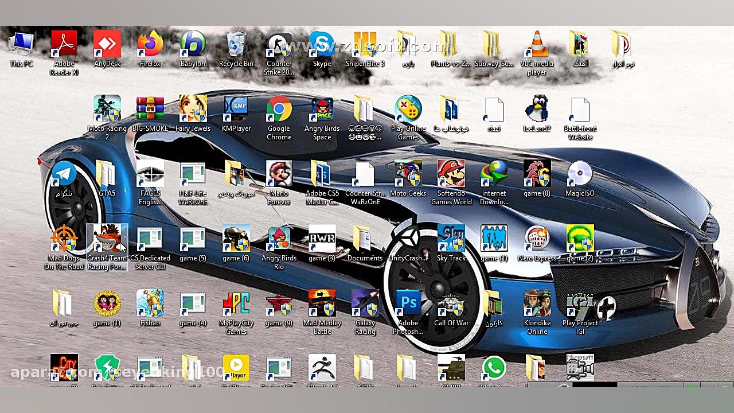This screenshot has height=413, width=734.
Task: Select the Crash4 Team Racing shortcut
Action: pos(107,248)
